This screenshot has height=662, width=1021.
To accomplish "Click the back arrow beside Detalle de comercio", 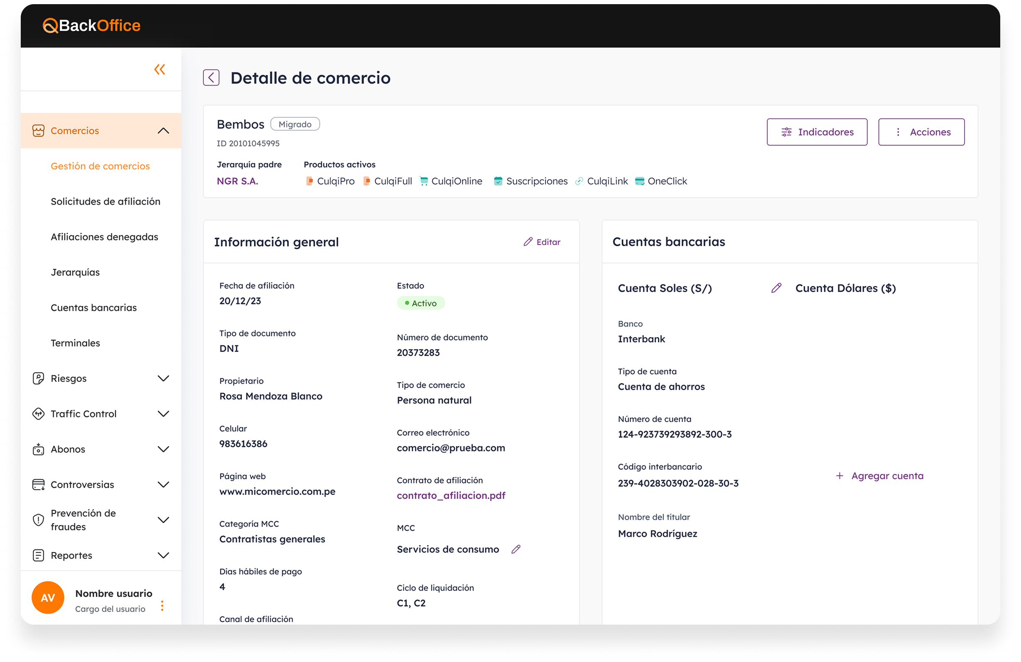I will tap(211, 78).
